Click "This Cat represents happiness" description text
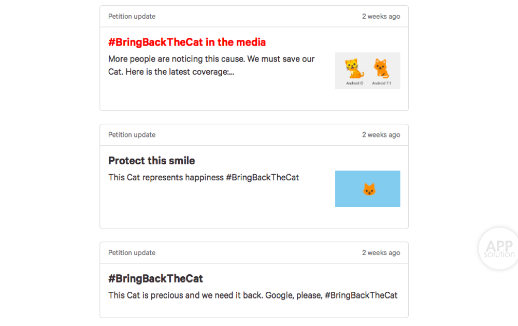Image resolution: width=518 pixels, height=326 pixels. (166, 177)
